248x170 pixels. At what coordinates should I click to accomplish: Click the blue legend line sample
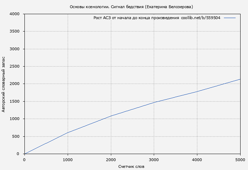tap(230, 18)
